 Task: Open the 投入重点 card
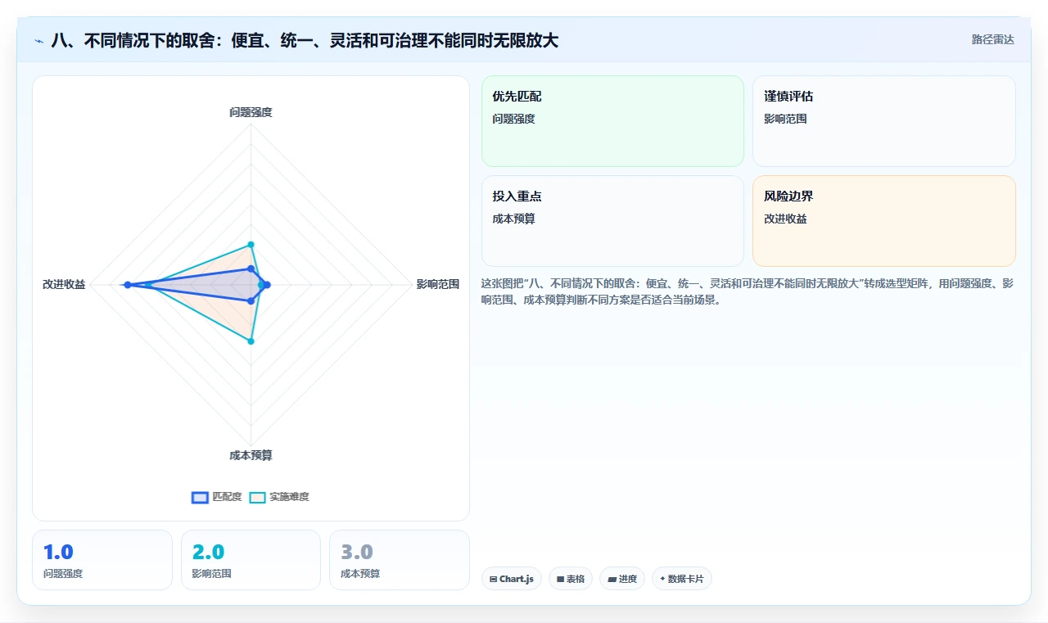tap(612, 221)
